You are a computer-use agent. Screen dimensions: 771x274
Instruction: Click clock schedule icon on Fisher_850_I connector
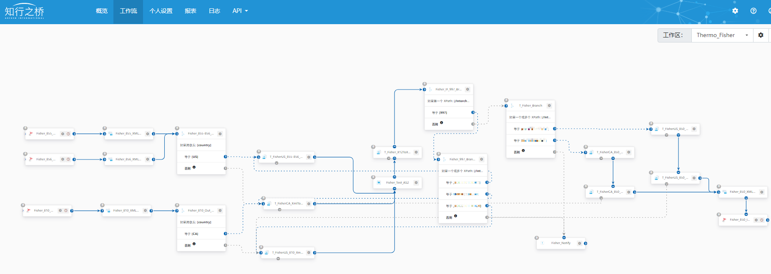click(x=762, y=220)
